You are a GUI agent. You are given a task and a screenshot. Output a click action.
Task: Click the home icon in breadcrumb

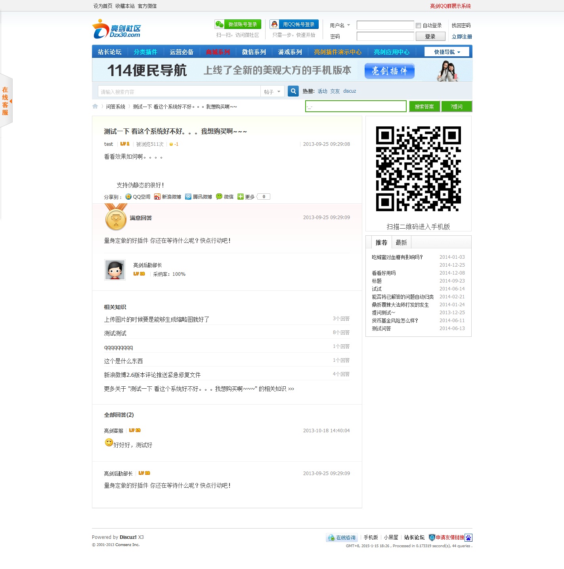95,106
